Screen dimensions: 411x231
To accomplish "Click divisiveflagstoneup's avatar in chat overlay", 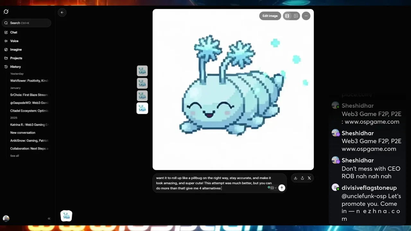I will point(336,188).
